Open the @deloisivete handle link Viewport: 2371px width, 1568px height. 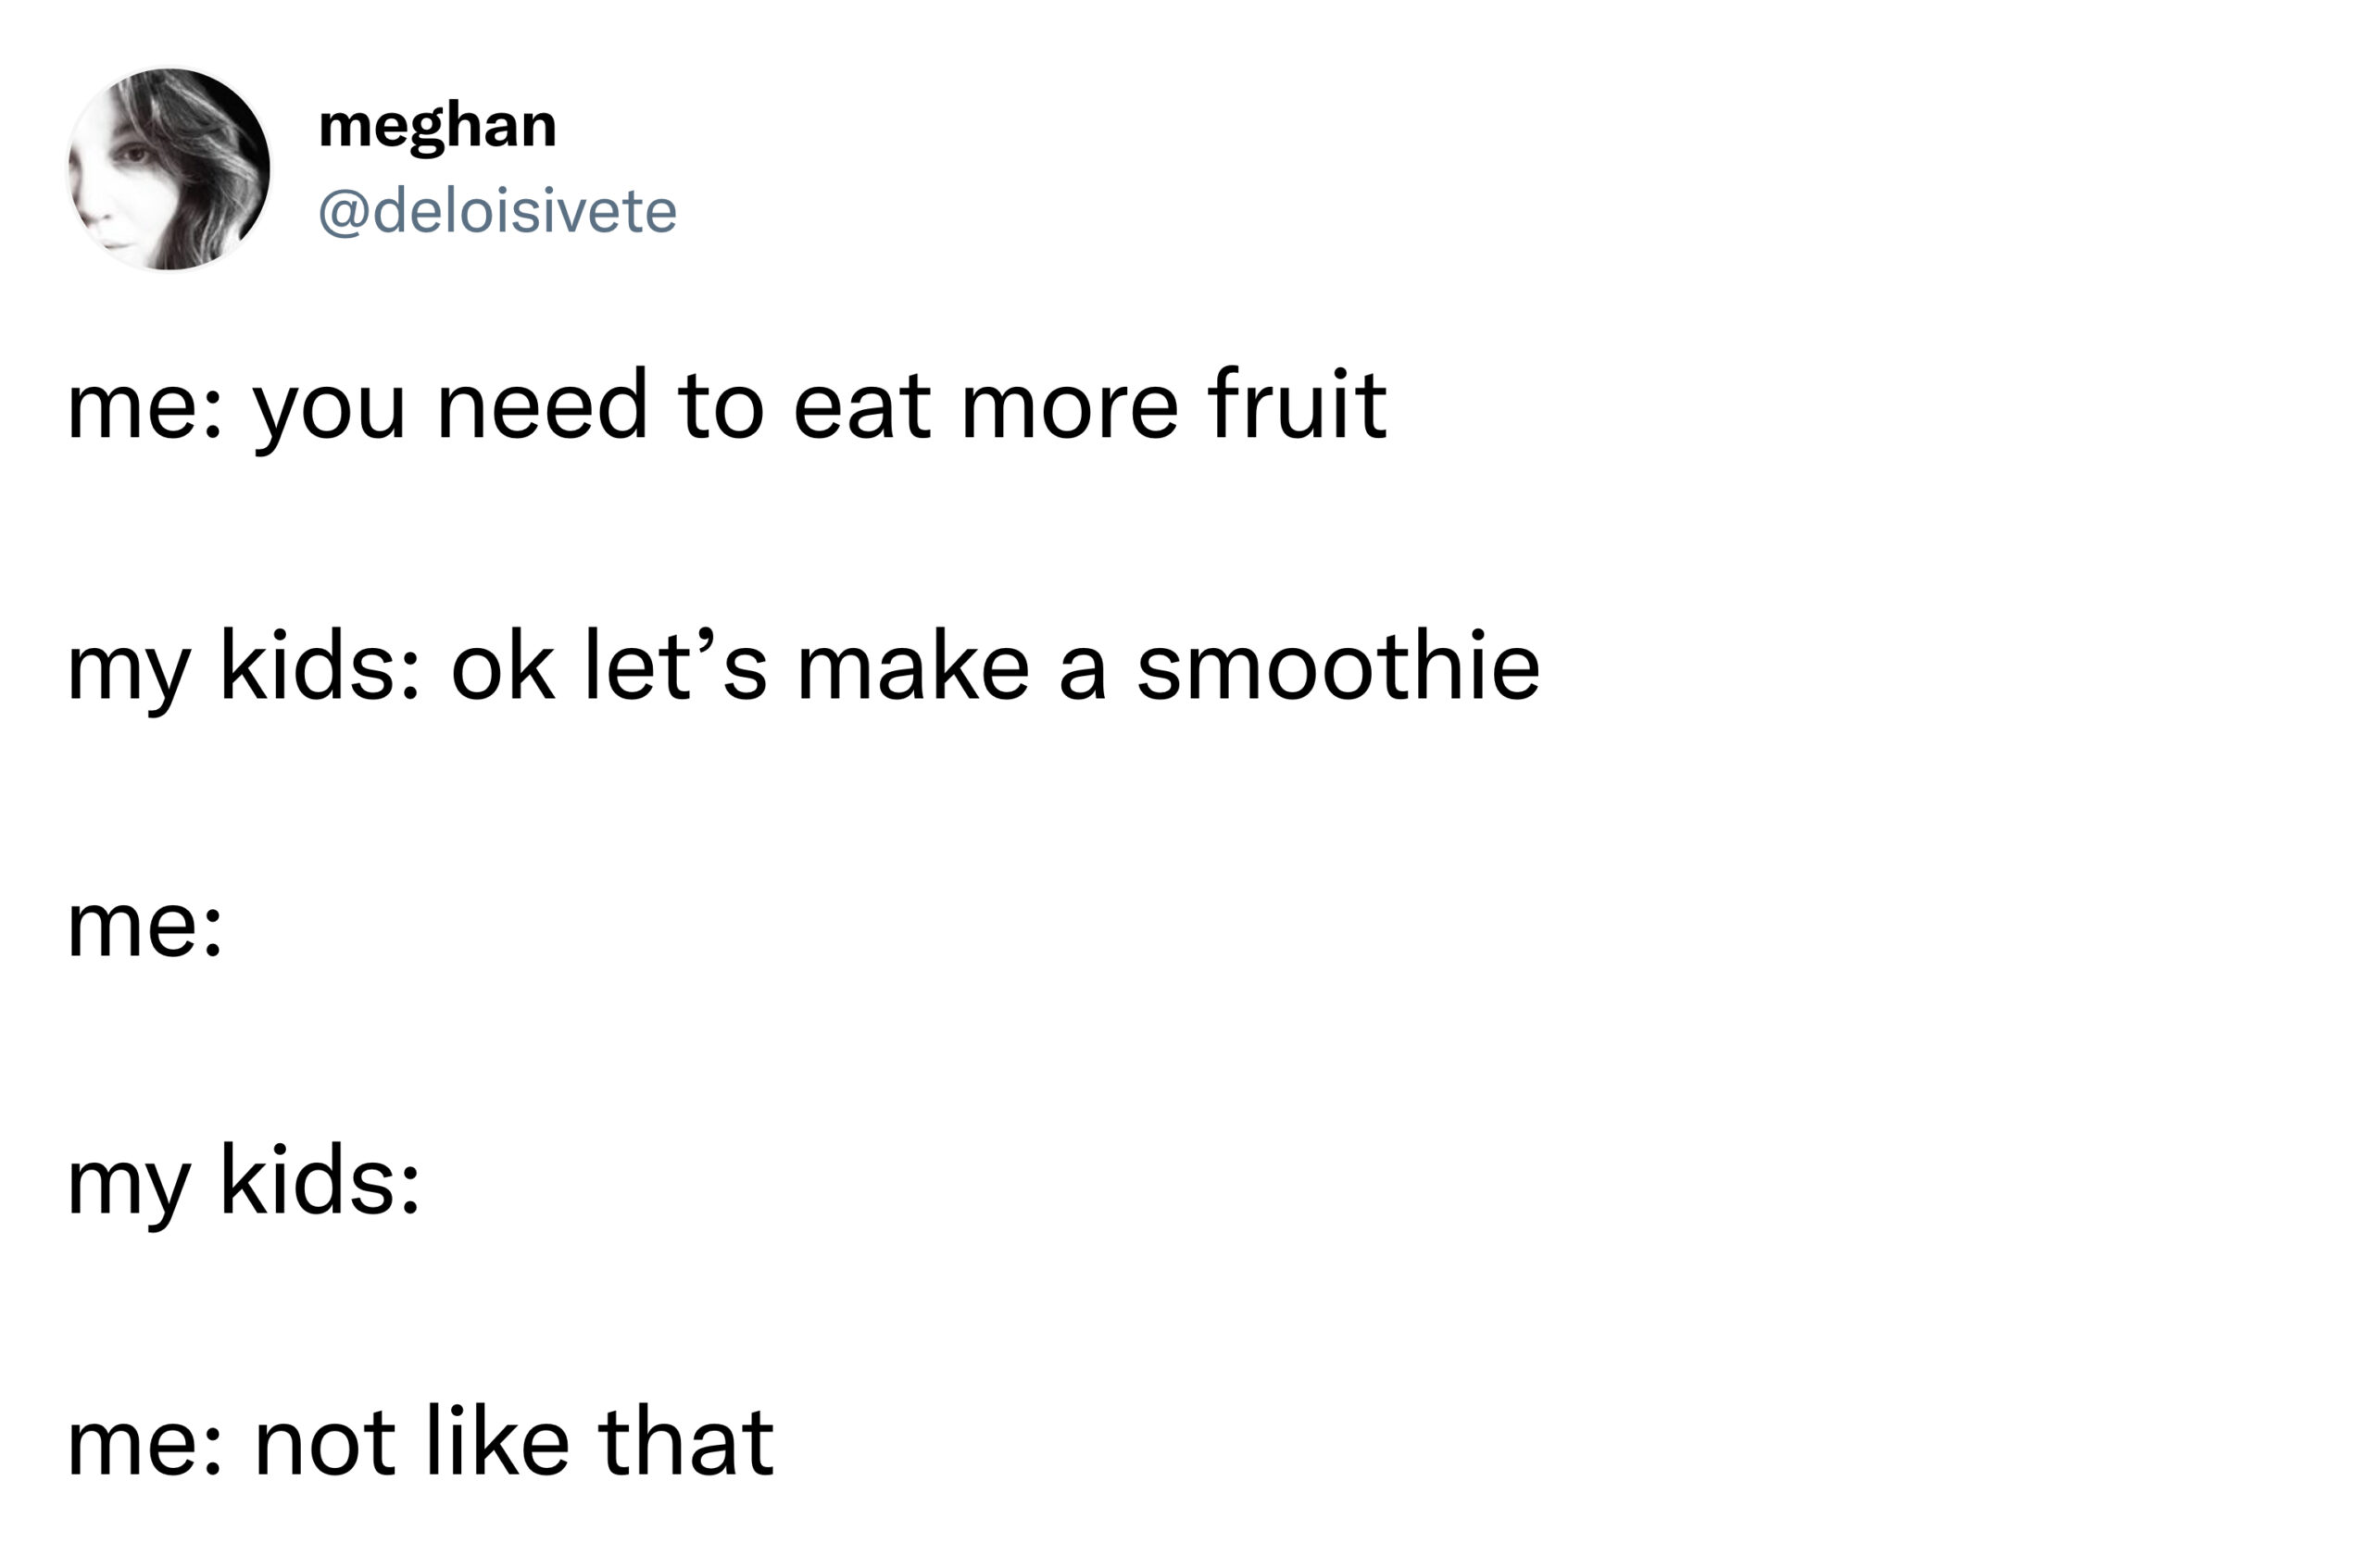pos(497,211)
